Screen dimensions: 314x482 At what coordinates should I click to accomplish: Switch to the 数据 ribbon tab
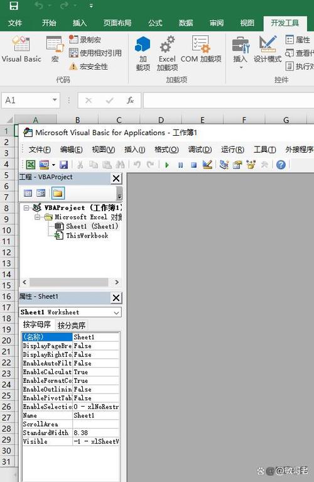(186, 23)
